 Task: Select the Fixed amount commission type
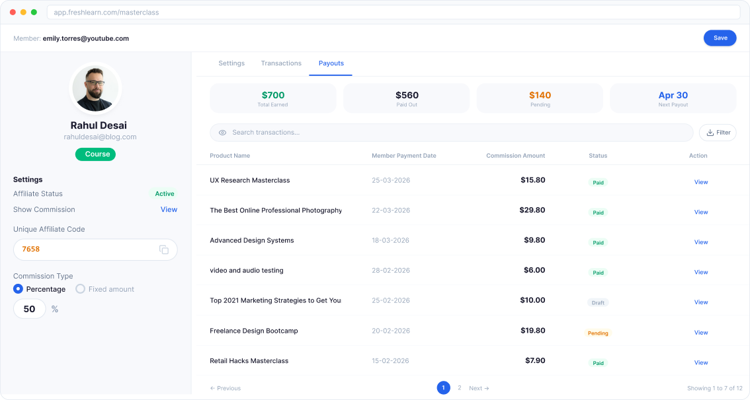click(x=79, y=289)
